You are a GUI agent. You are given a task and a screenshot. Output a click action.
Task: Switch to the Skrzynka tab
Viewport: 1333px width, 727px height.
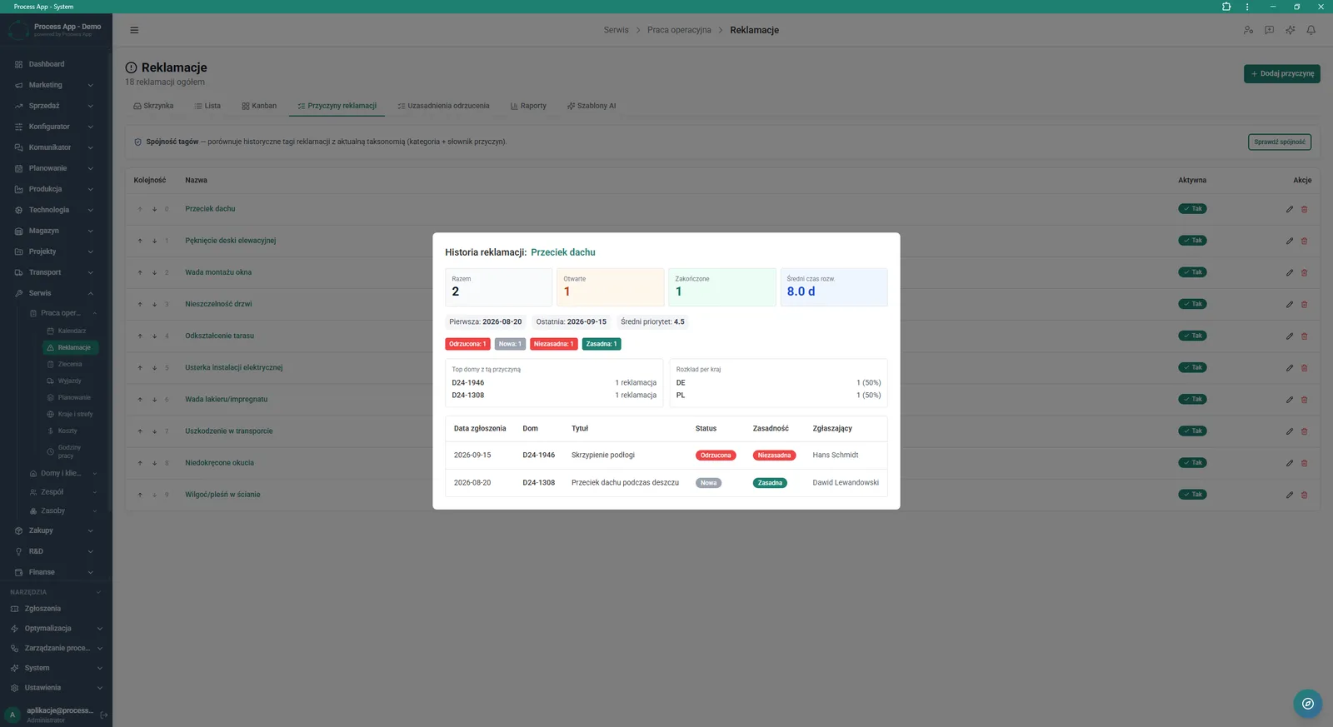click(153, 106)
